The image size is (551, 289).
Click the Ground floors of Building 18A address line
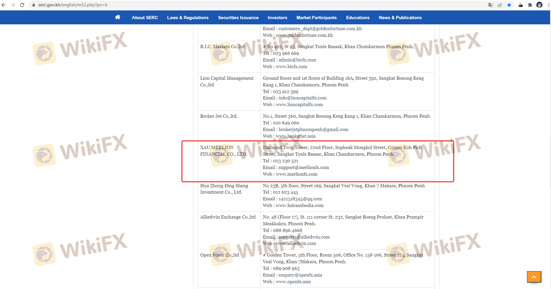(343, 81)
